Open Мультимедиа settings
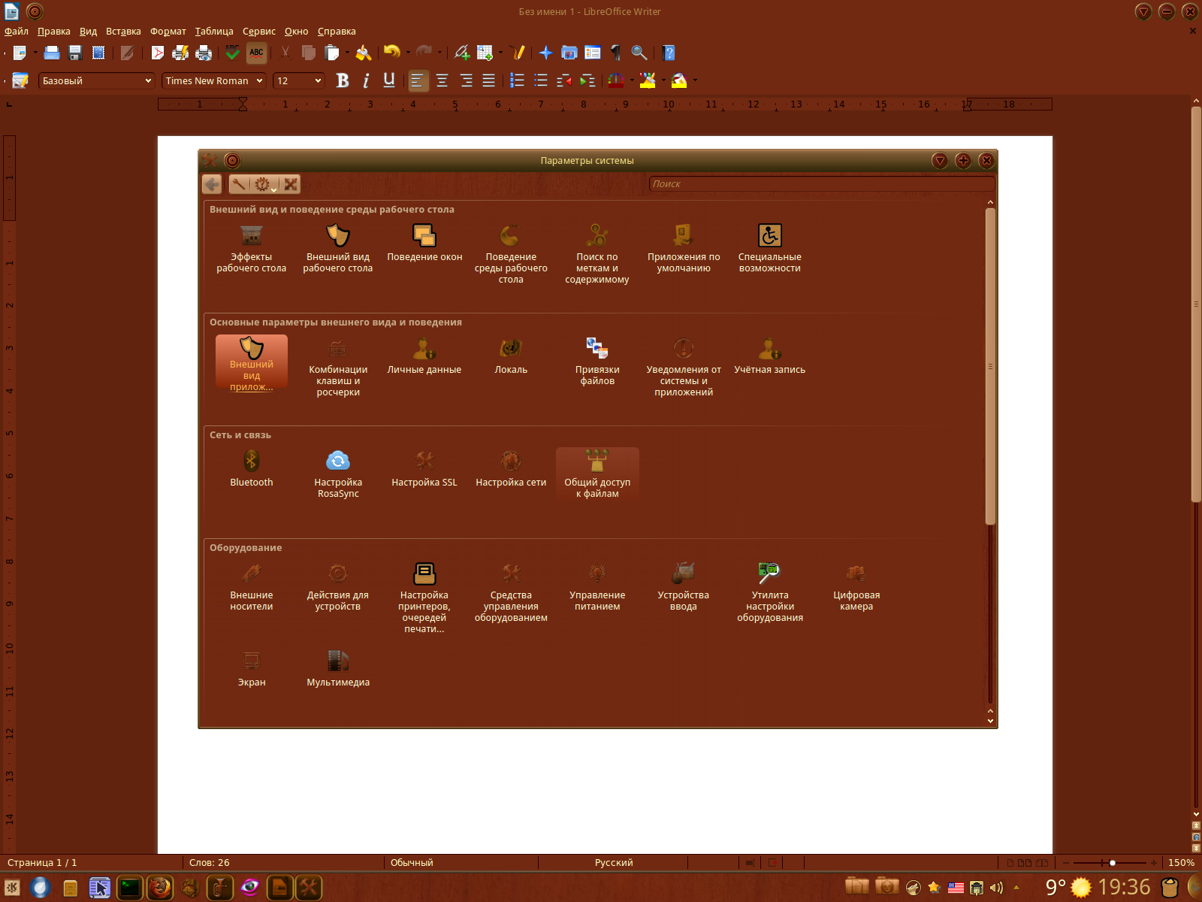 (x=338, y=668)
